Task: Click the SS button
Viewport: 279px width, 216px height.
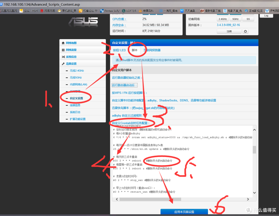Action: click(x=248, y=19)
